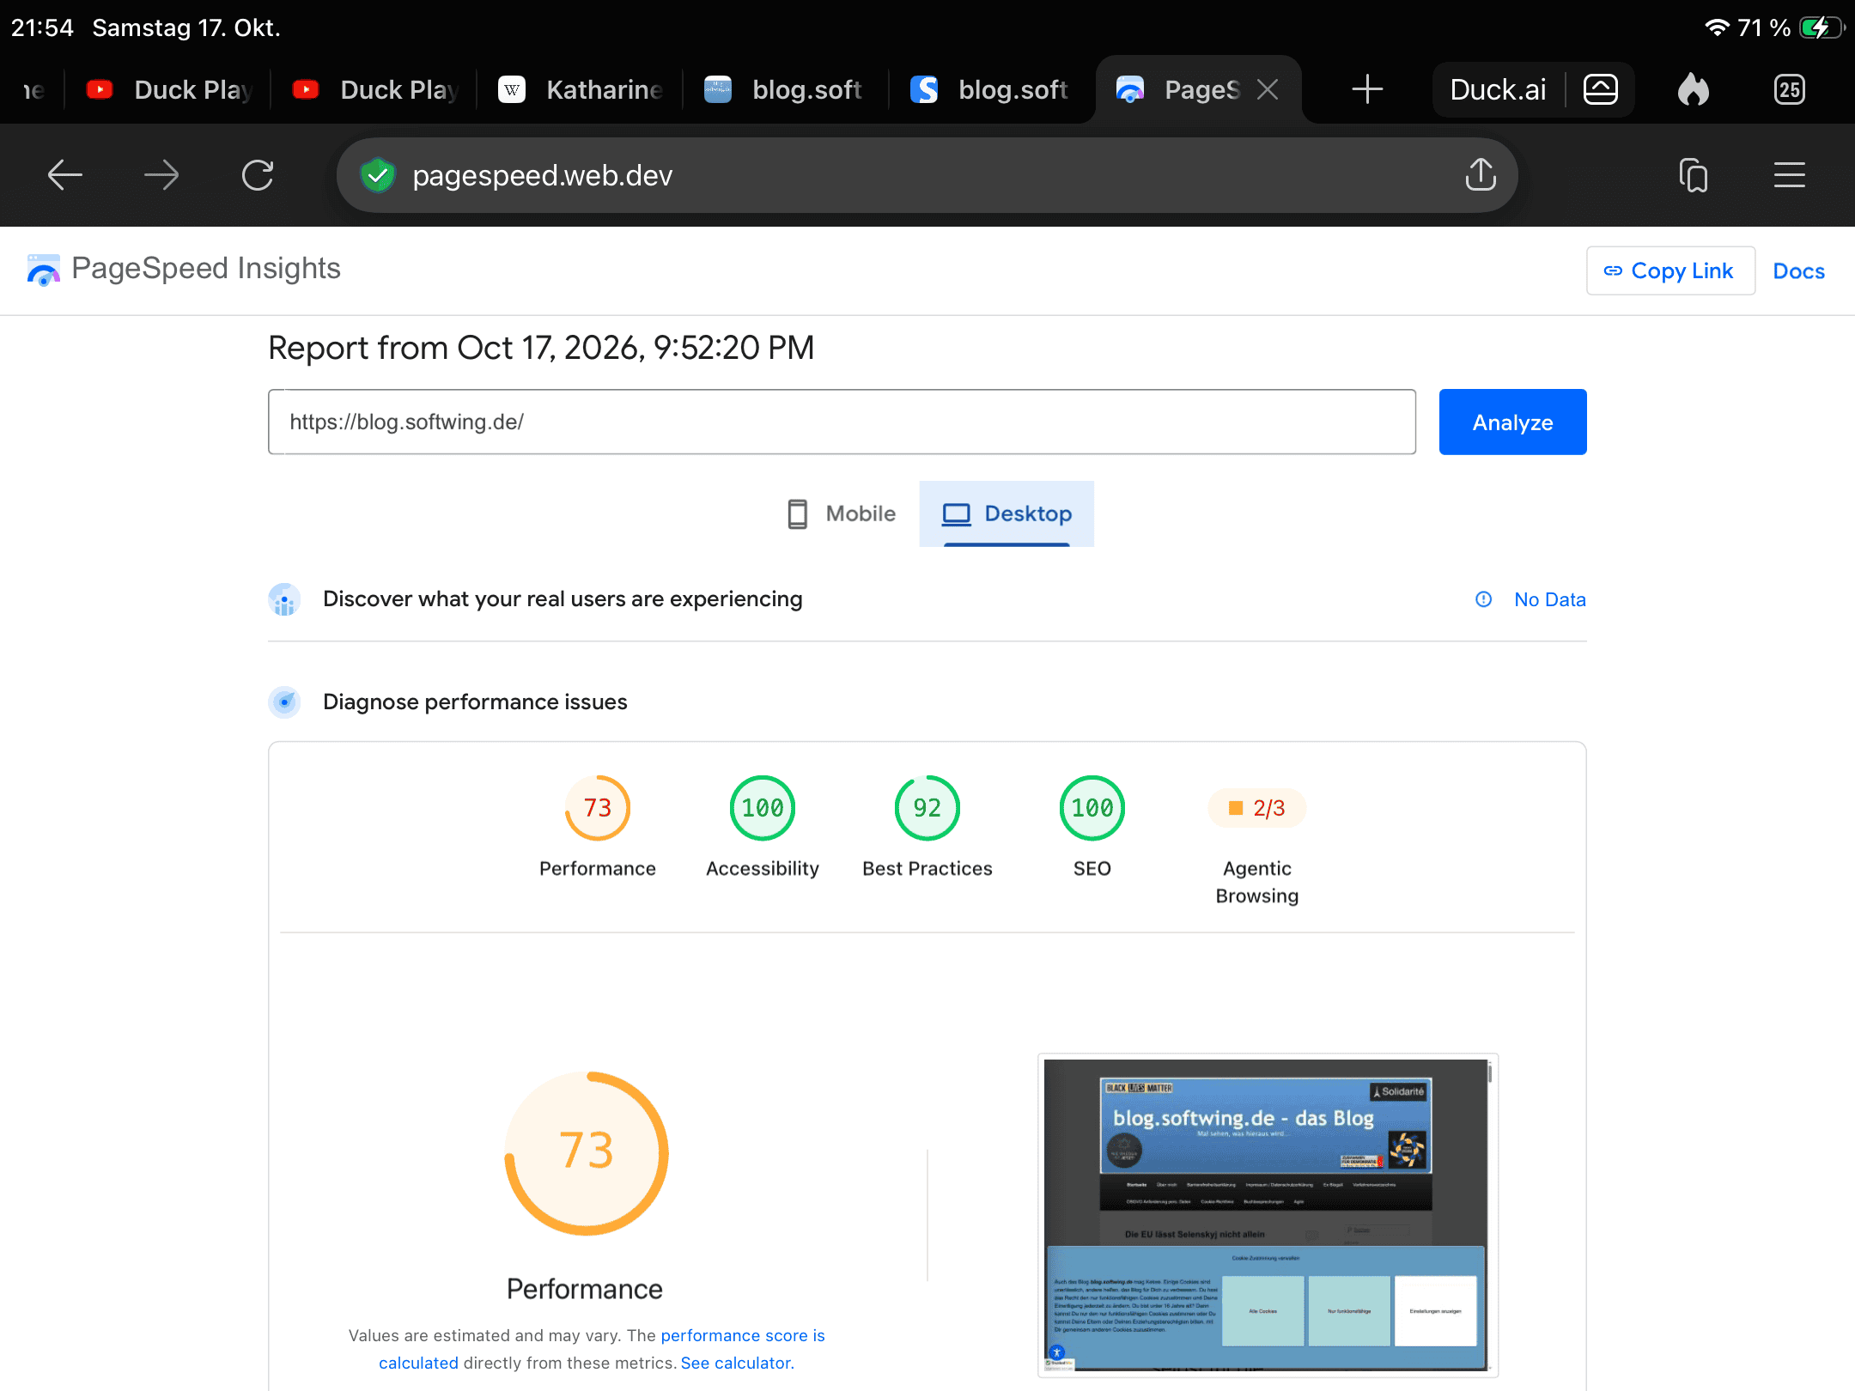1855x1391 pixels.
Task: Tap the green shield privacy icon
Action: [377, 175]
